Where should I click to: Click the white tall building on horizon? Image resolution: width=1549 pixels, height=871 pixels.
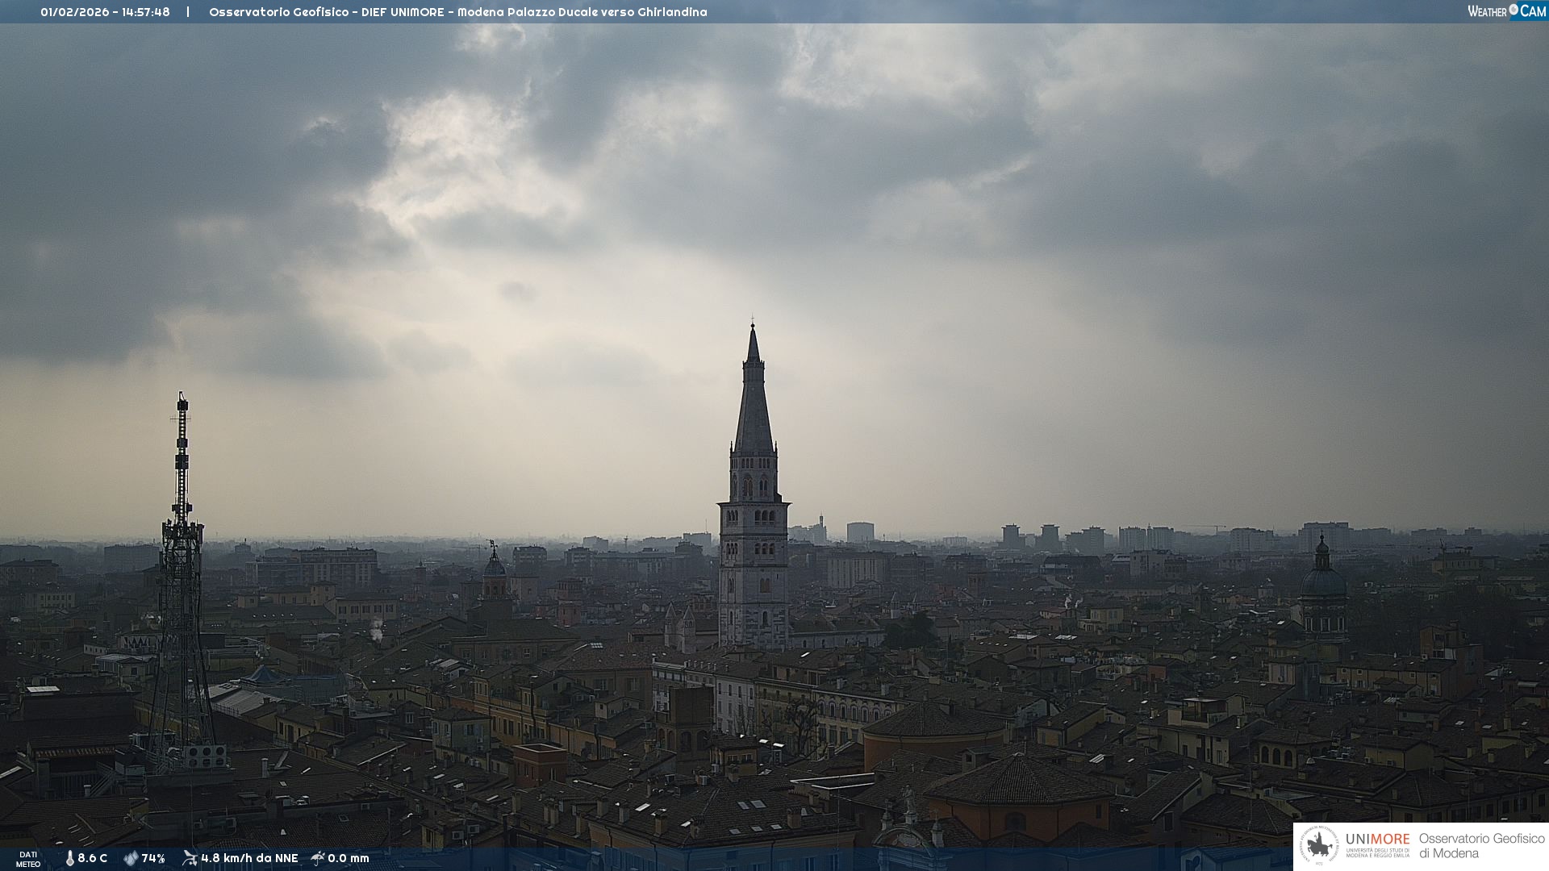coord(860,532)
